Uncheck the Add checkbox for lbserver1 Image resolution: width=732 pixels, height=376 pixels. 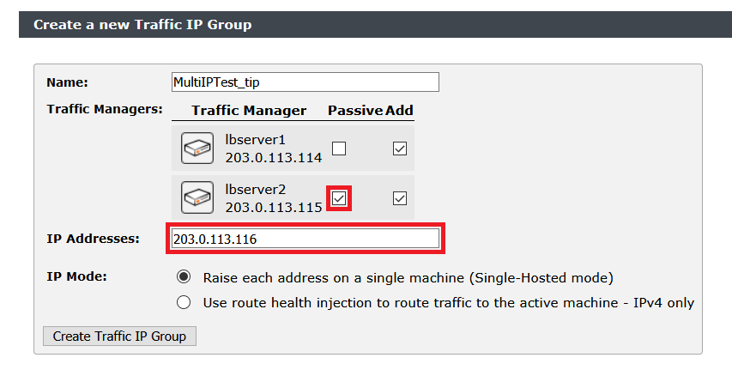click(399, 149)
